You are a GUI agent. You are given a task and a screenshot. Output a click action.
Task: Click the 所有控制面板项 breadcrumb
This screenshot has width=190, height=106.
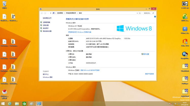tap(71, 13)
